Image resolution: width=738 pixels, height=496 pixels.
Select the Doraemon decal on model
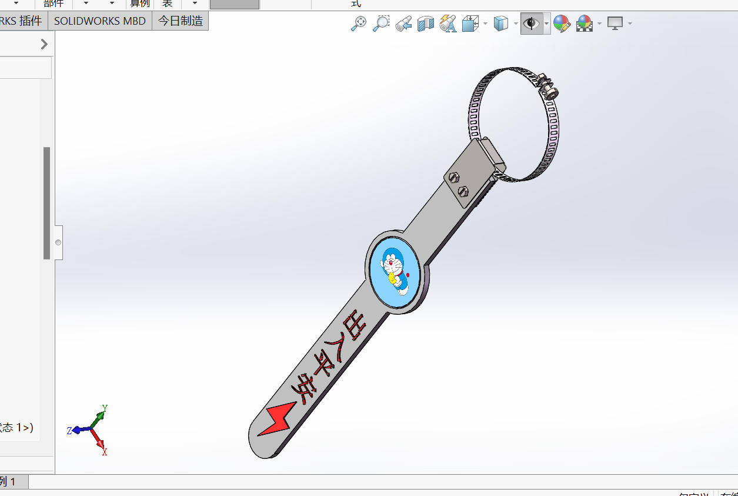(395, 271)
